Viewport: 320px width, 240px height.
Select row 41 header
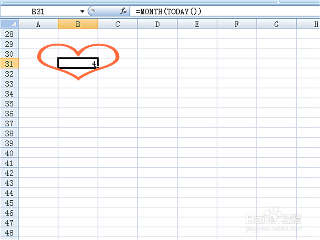tap(9, 163)
